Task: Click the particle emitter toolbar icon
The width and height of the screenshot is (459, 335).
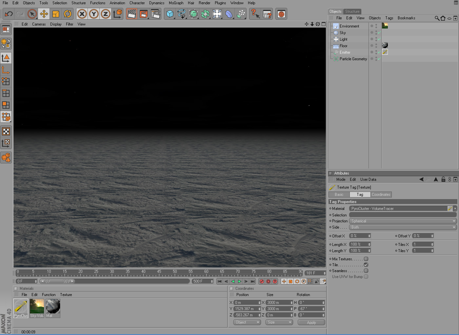Action: (241, 14)
